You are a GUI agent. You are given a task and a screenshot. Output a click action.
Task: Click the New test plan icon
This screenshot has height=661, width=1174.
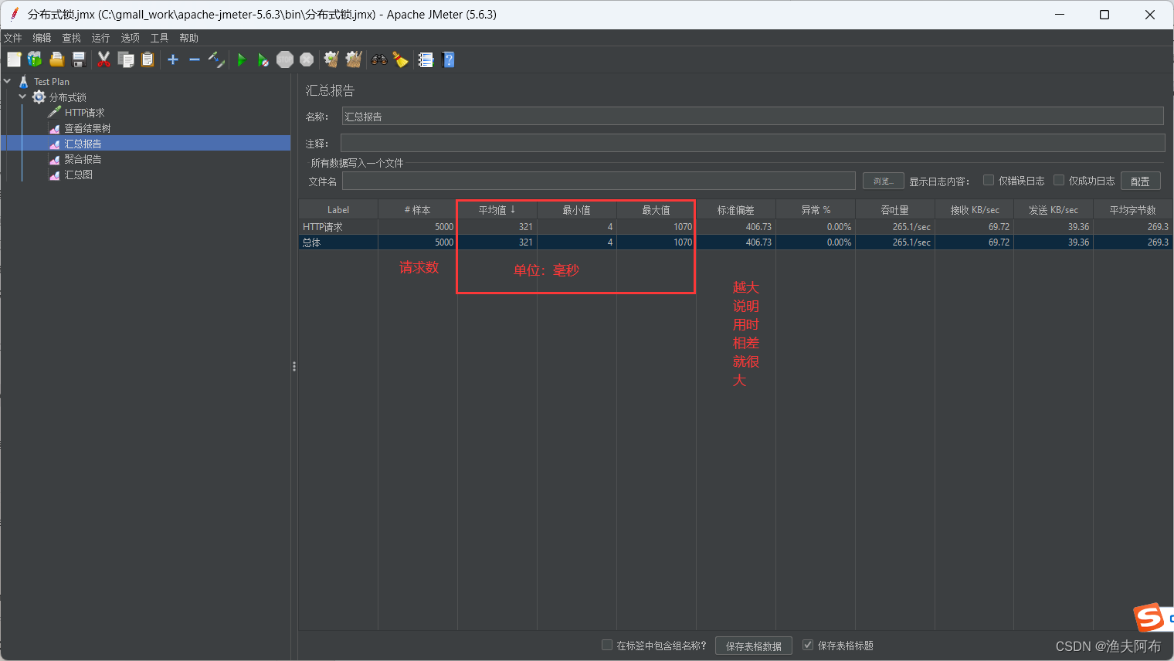[14, 59]
